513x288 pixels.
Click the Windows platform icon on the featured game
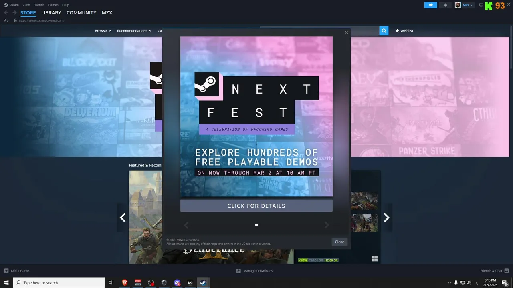coord(375,259)
